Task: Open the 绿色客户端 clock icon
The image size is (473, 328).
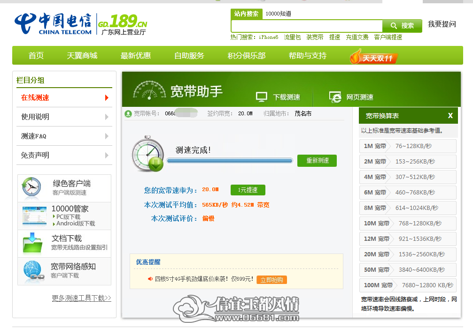Action: [x=31, y=187]
